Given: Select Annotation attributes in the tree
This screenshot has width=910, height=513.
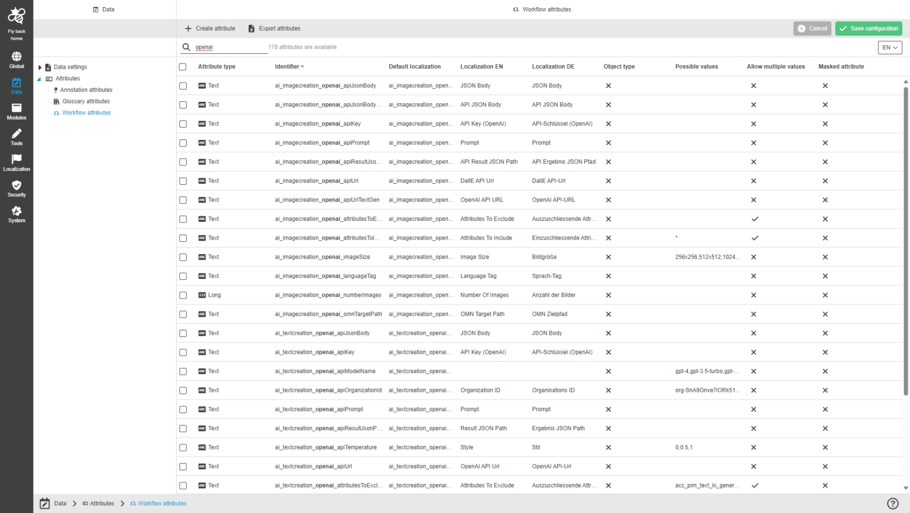Looking at the screenshot, I should coord(86,90).
